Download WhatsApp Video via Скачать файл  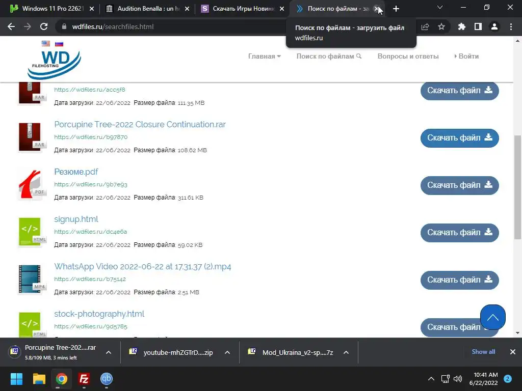(459, 280)
